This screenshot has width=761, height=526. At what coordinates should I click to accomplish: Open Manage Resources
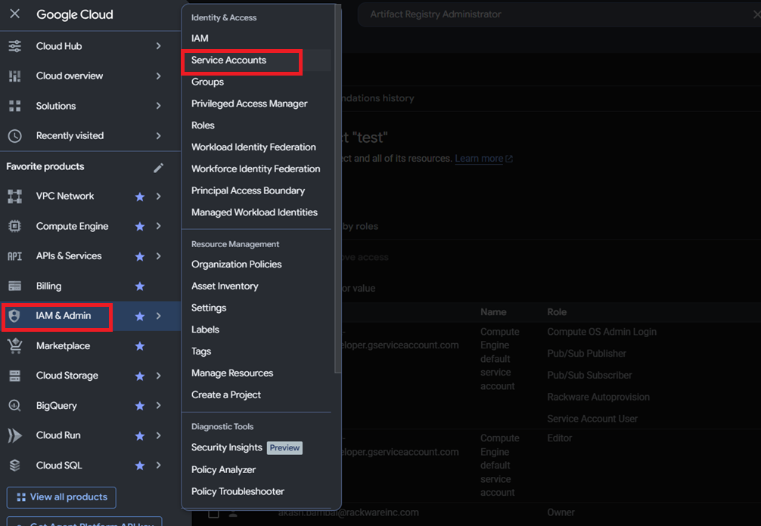232,373
